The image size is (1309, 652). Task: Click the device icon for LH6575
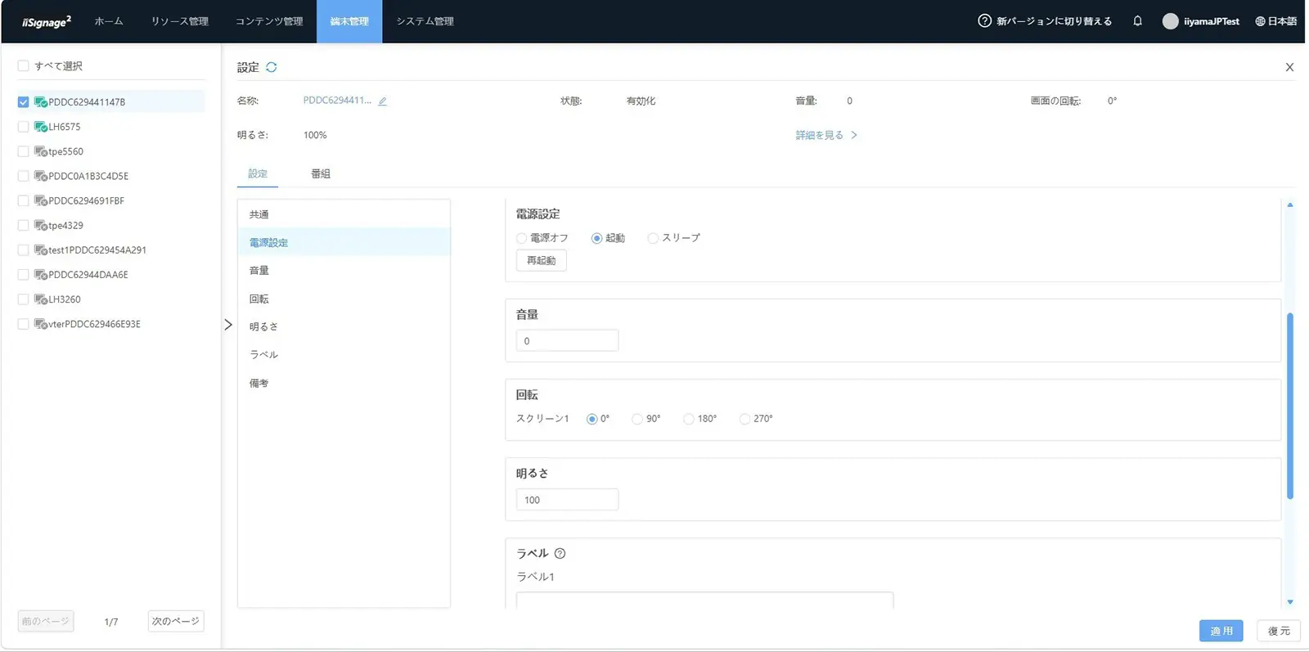[41, 127]
